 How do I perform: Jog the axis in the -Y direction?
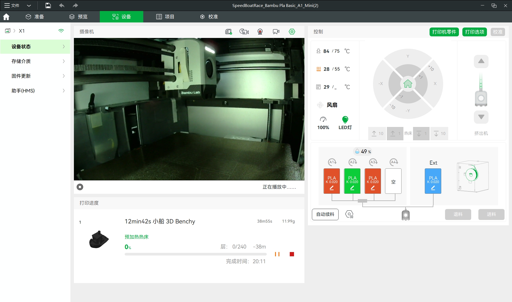tap(408, 111)
